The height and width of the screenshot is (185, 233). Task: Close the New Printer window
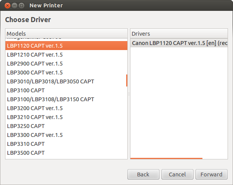(7, 6)
